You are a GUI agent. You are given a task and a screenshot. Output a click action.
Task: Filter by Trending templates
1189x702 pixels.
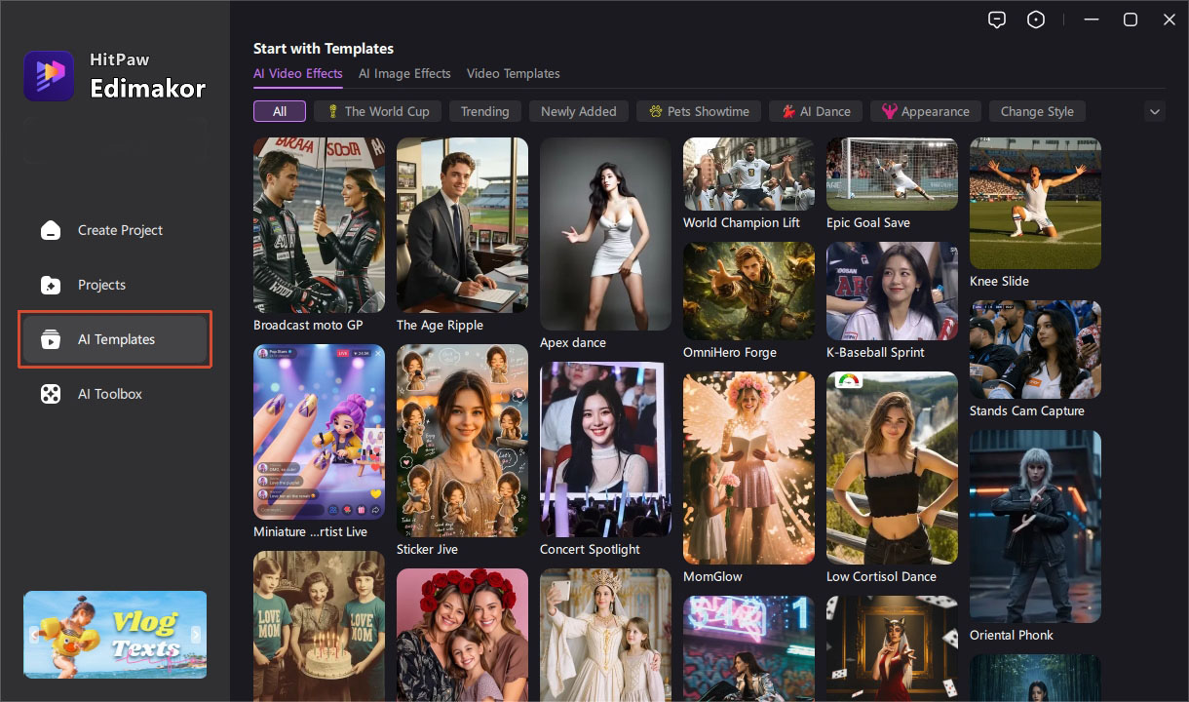pyautogui.click(x=485, y=111)
